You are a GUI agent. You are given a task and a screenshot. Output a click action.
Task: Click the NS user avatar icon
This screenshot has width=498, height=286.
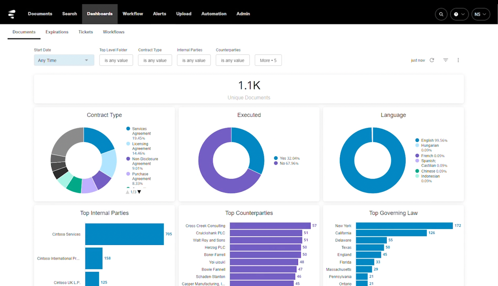point(478,14)
